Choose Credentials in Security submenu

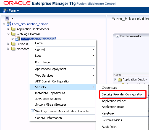[122, 88]
